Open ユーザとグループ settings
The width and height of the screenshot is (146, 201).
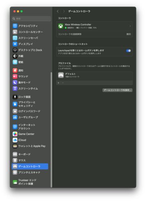(25, 117)
